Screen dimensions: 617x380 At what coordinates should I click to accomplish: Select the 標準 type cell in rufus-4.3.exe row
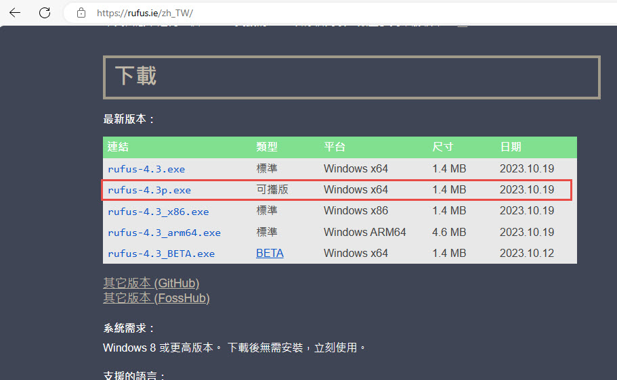click(267, 168)
